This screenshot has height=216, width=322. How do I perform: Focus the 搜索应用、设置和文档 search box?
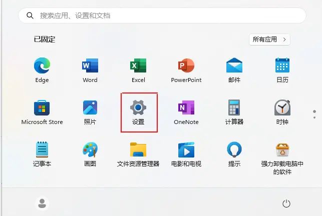162,15
